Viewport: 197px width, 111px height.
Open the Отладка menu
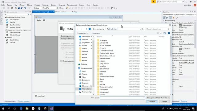coord(37,5)
